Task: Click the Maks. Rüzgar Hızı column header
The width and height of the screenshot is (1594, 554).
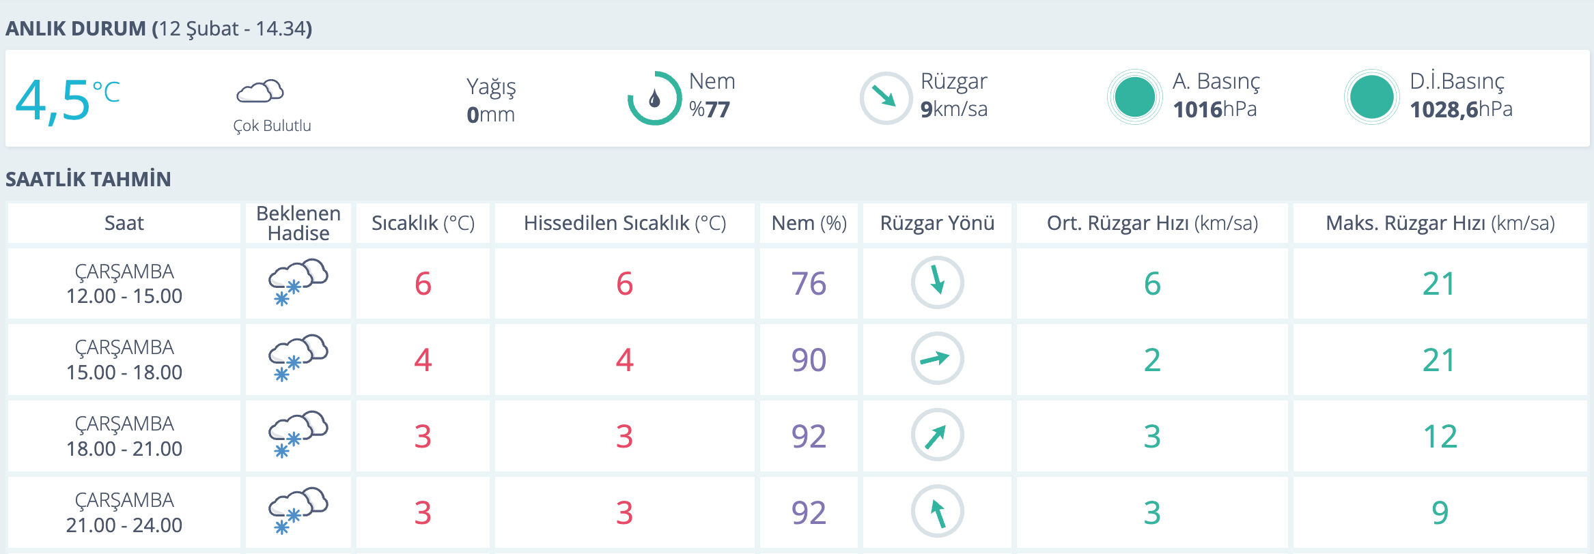Action: click(1440, 223)
